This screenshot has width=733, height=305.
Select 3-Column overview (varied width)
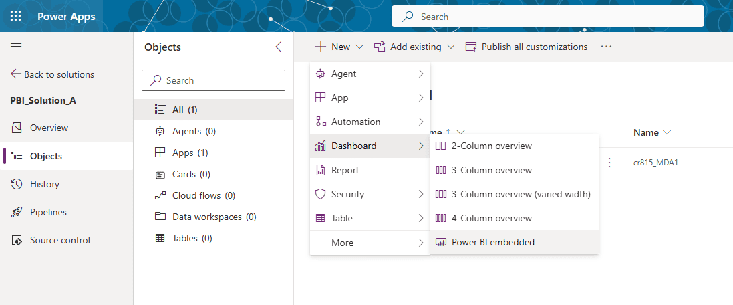click(515, 194)
